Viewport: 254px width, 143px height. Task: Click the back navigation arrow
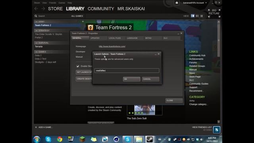[36, 9]
